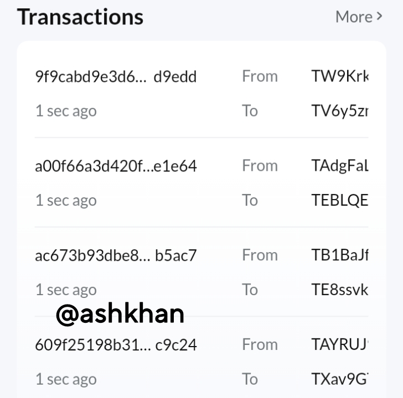Open recipient address TV6y5zr
This screenshot has width=403, height=398.
point(340,111)
